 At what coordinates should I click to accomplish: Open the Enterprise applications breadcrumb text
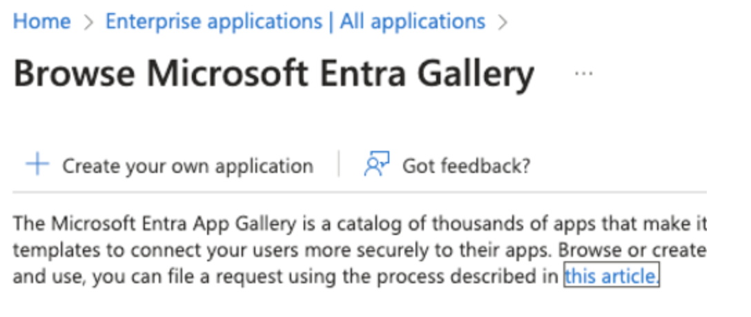[214, 21]
